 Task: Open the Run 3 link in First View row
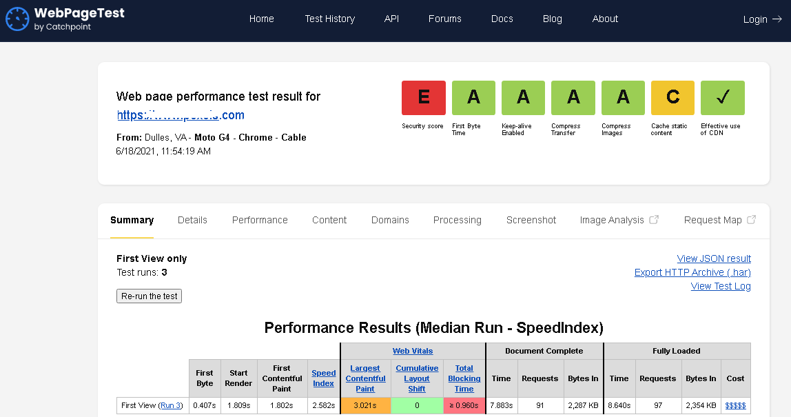[170, 405]
